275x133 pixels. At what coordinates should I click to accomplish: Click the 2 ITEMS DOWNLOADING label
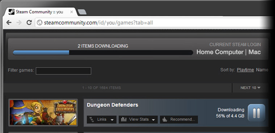click(103, 46)
